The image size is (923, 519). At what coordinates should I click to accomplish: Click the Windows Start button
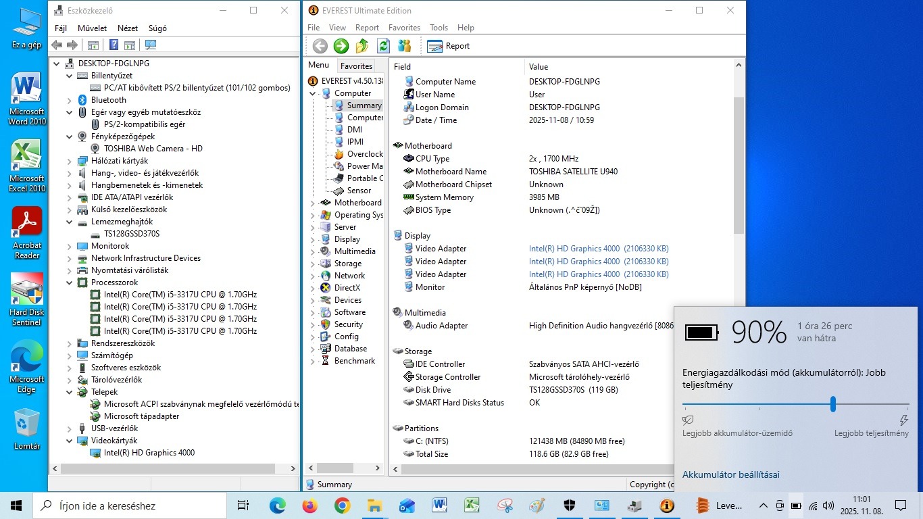(16, 505)
